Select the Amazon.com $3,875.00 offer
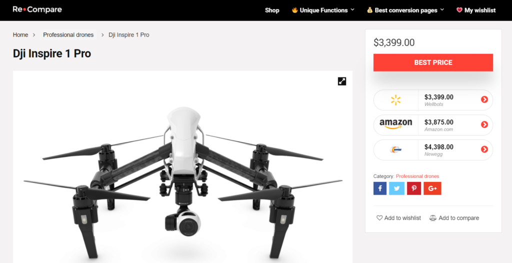This screenshot has width=512, height=263. pos(433,125)
